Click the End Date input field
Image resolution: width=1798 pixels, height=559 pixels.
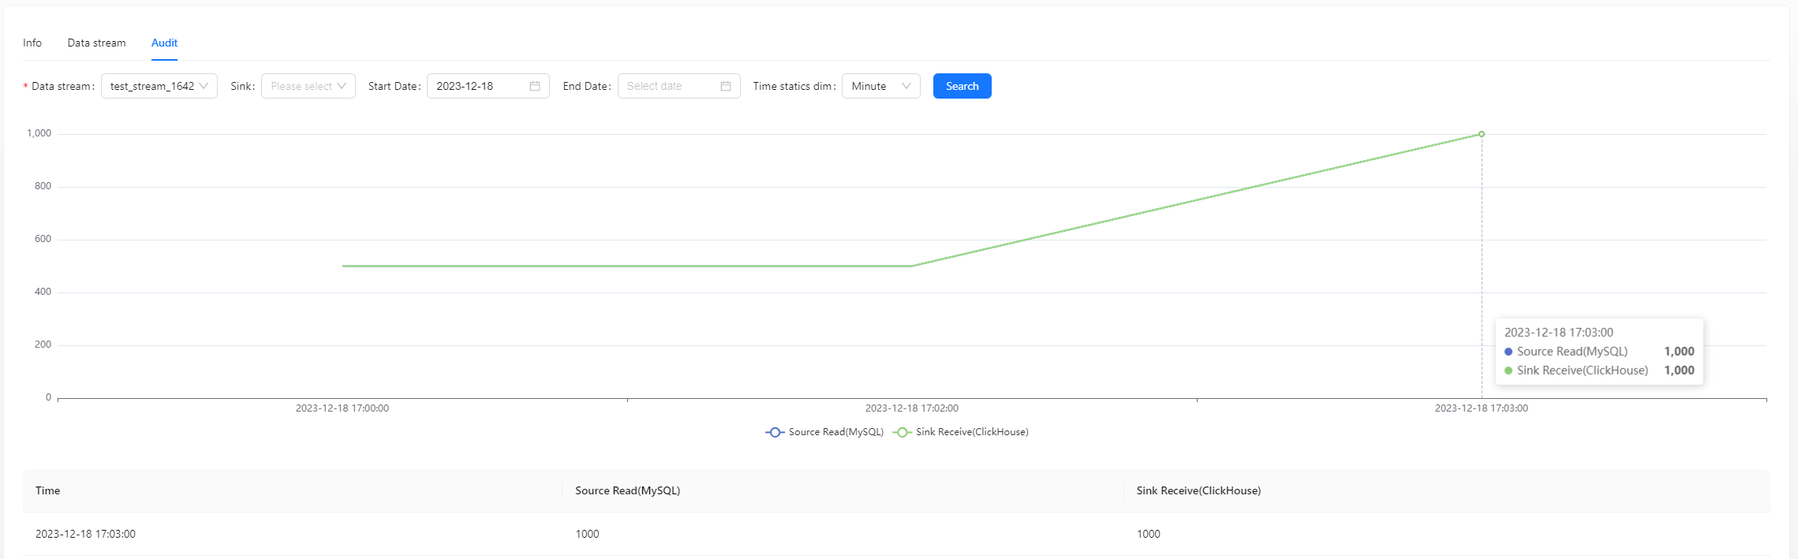point(668,86)
